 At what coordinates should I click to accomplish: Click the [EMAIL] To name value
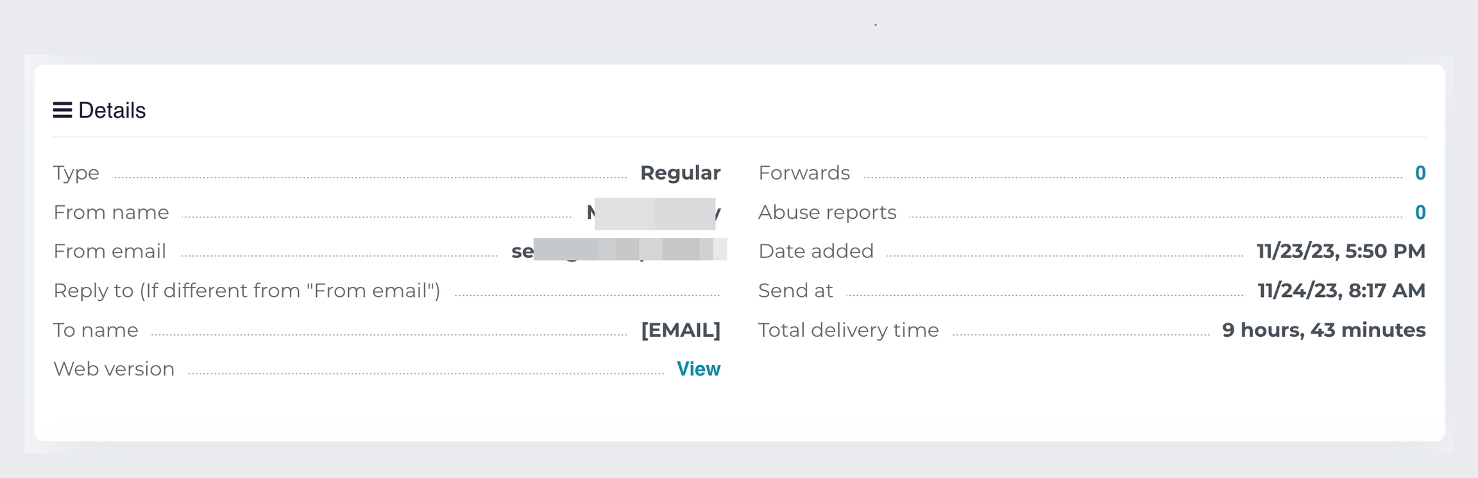click(681, 330)
